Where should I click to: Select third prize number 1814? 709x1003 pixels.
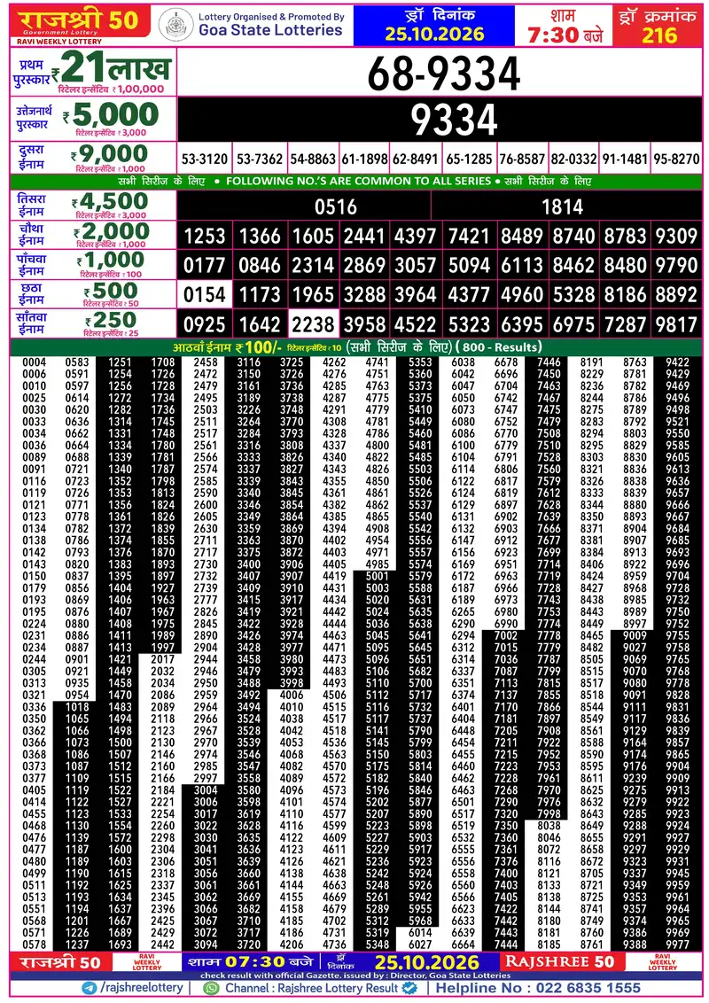point(562,206)
